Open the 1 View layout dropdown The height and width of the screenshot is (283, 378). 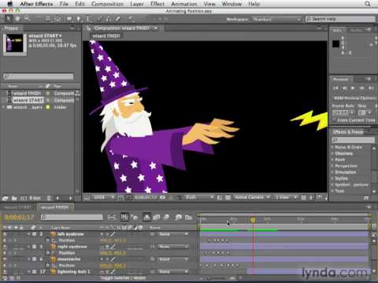[286, 197]
